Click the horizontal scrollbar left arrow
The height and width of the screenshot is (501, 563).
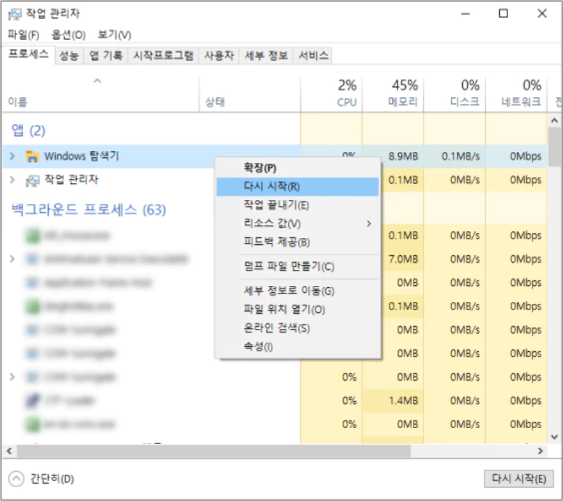10,451
